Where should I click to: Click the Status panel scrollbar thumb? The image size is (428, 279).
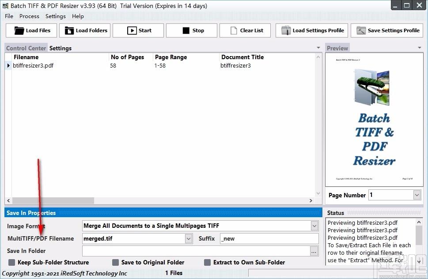coord(419,235)
